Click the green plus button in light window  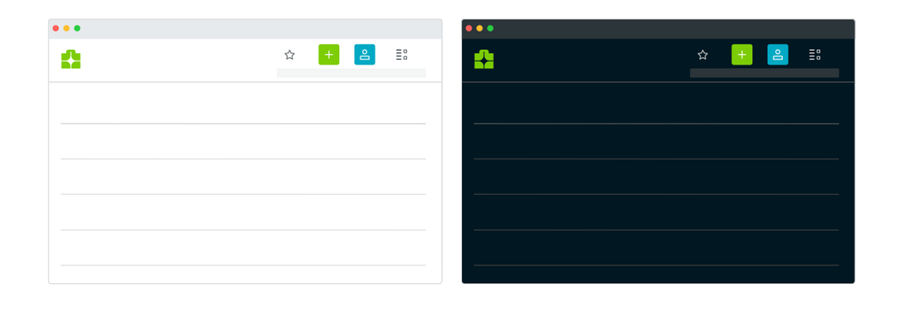pos(329,55)
